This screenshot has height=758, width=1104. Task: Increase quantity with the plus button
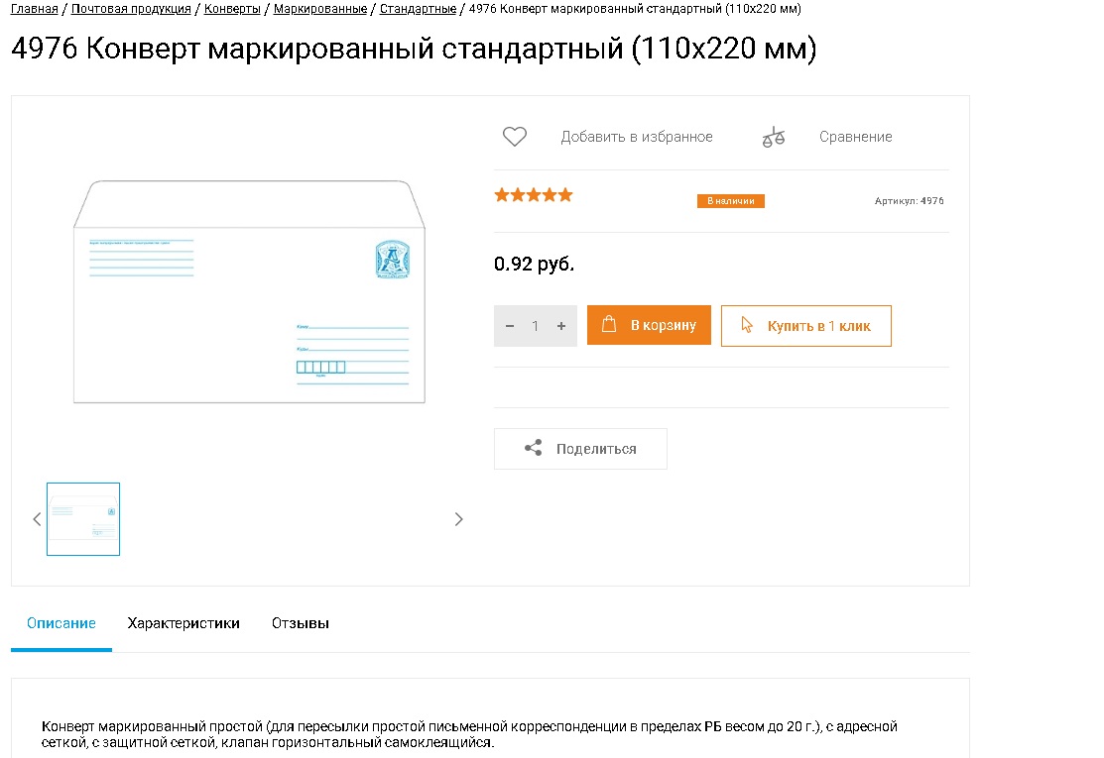(561, 326)
